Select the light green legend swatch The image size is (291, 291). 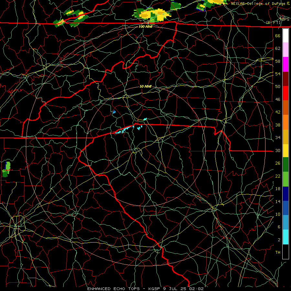[x=286, y=179]
